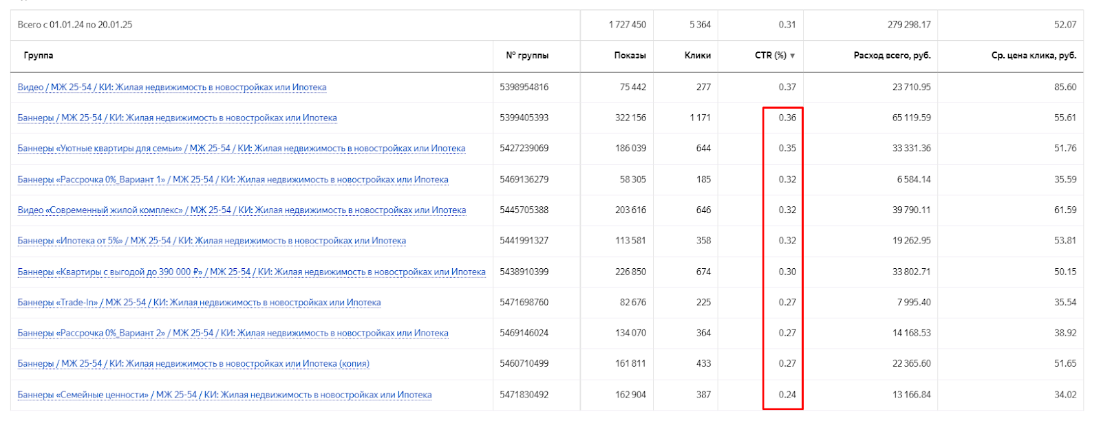
Task: Click the CTR (%) sort arrow icon
Action: tap(793, 56)
